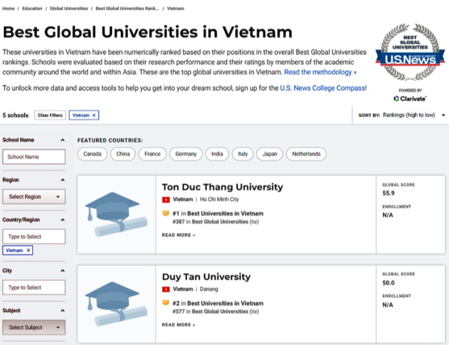Select Japan featured country
This screenshot has height=345, width=449.
(270, 154)
